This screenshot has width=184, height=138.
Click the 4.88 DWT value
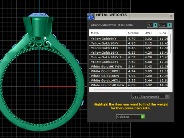(148, 62)
